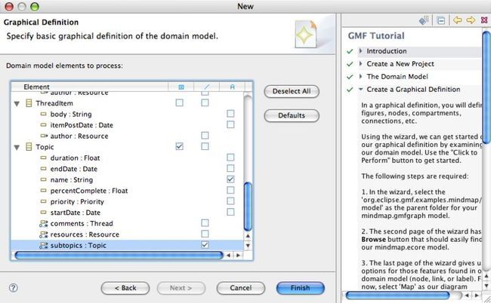The image size is (491, 303).
Task: Uncheck label checkbox for name : String
Action: click(230, 179)
